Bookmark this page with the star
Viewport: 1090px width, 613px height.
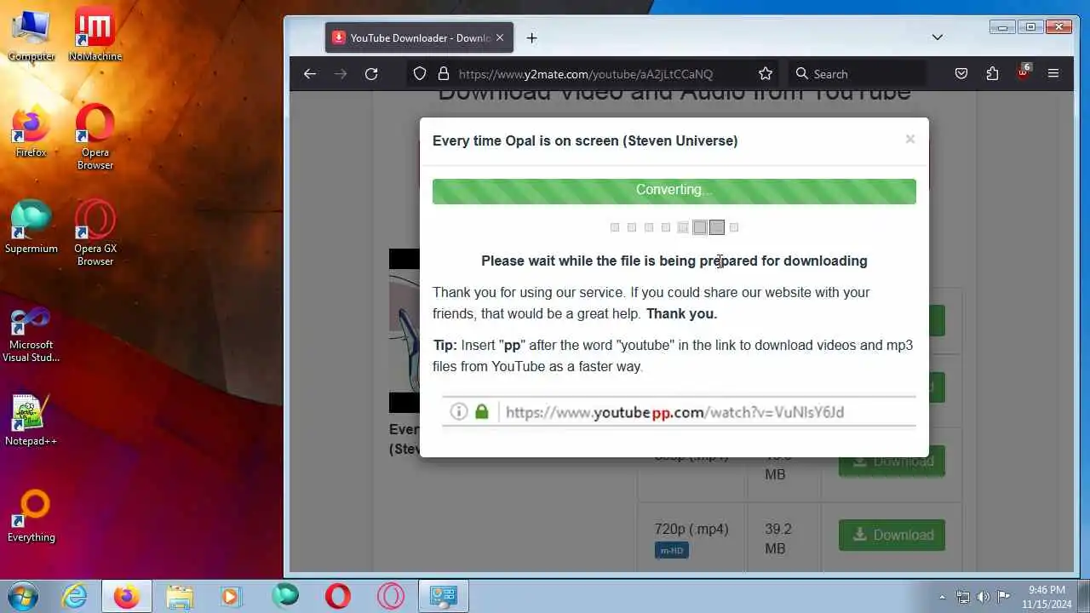[766, 74]
